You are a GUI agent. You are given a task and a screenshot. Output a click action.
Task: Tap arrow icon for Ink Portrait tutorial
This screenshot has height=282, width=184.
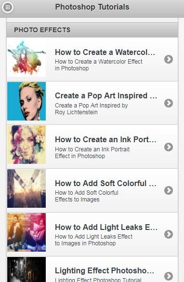click(169, 147)
